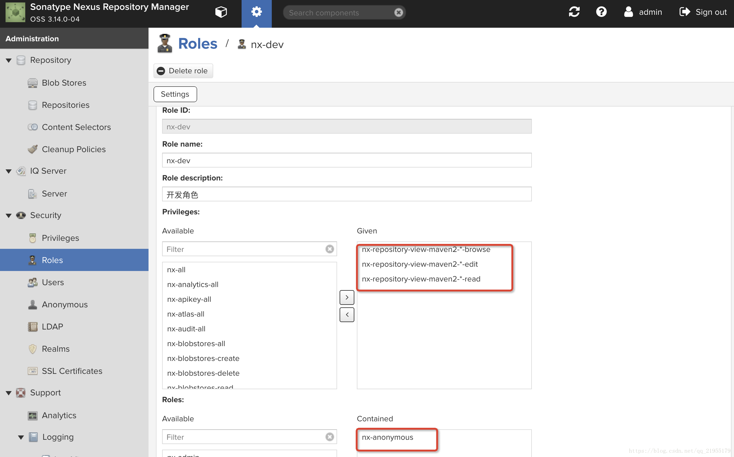
Task: Open Privileges in sidebar
Action: click(x=60, y=238)
